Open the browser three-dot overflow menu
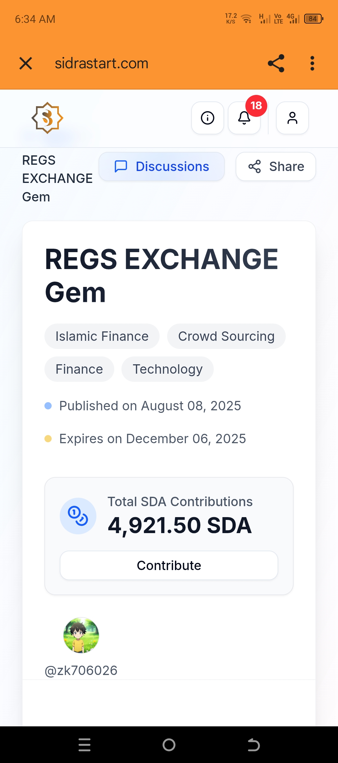The height and width of the screenshot is (763, 338). 312,63
